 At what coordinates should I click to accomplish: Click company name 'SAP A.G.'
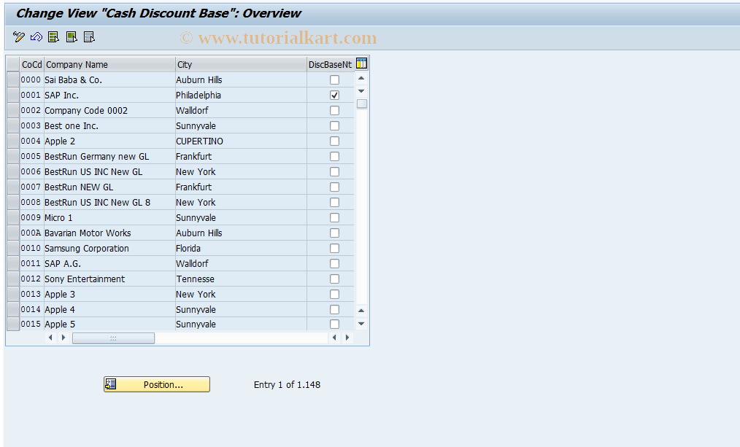coord(109,263)
